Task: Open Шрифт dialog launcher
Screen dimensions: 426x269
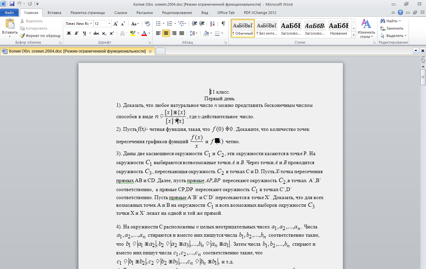Action: [x=150, y=43]
